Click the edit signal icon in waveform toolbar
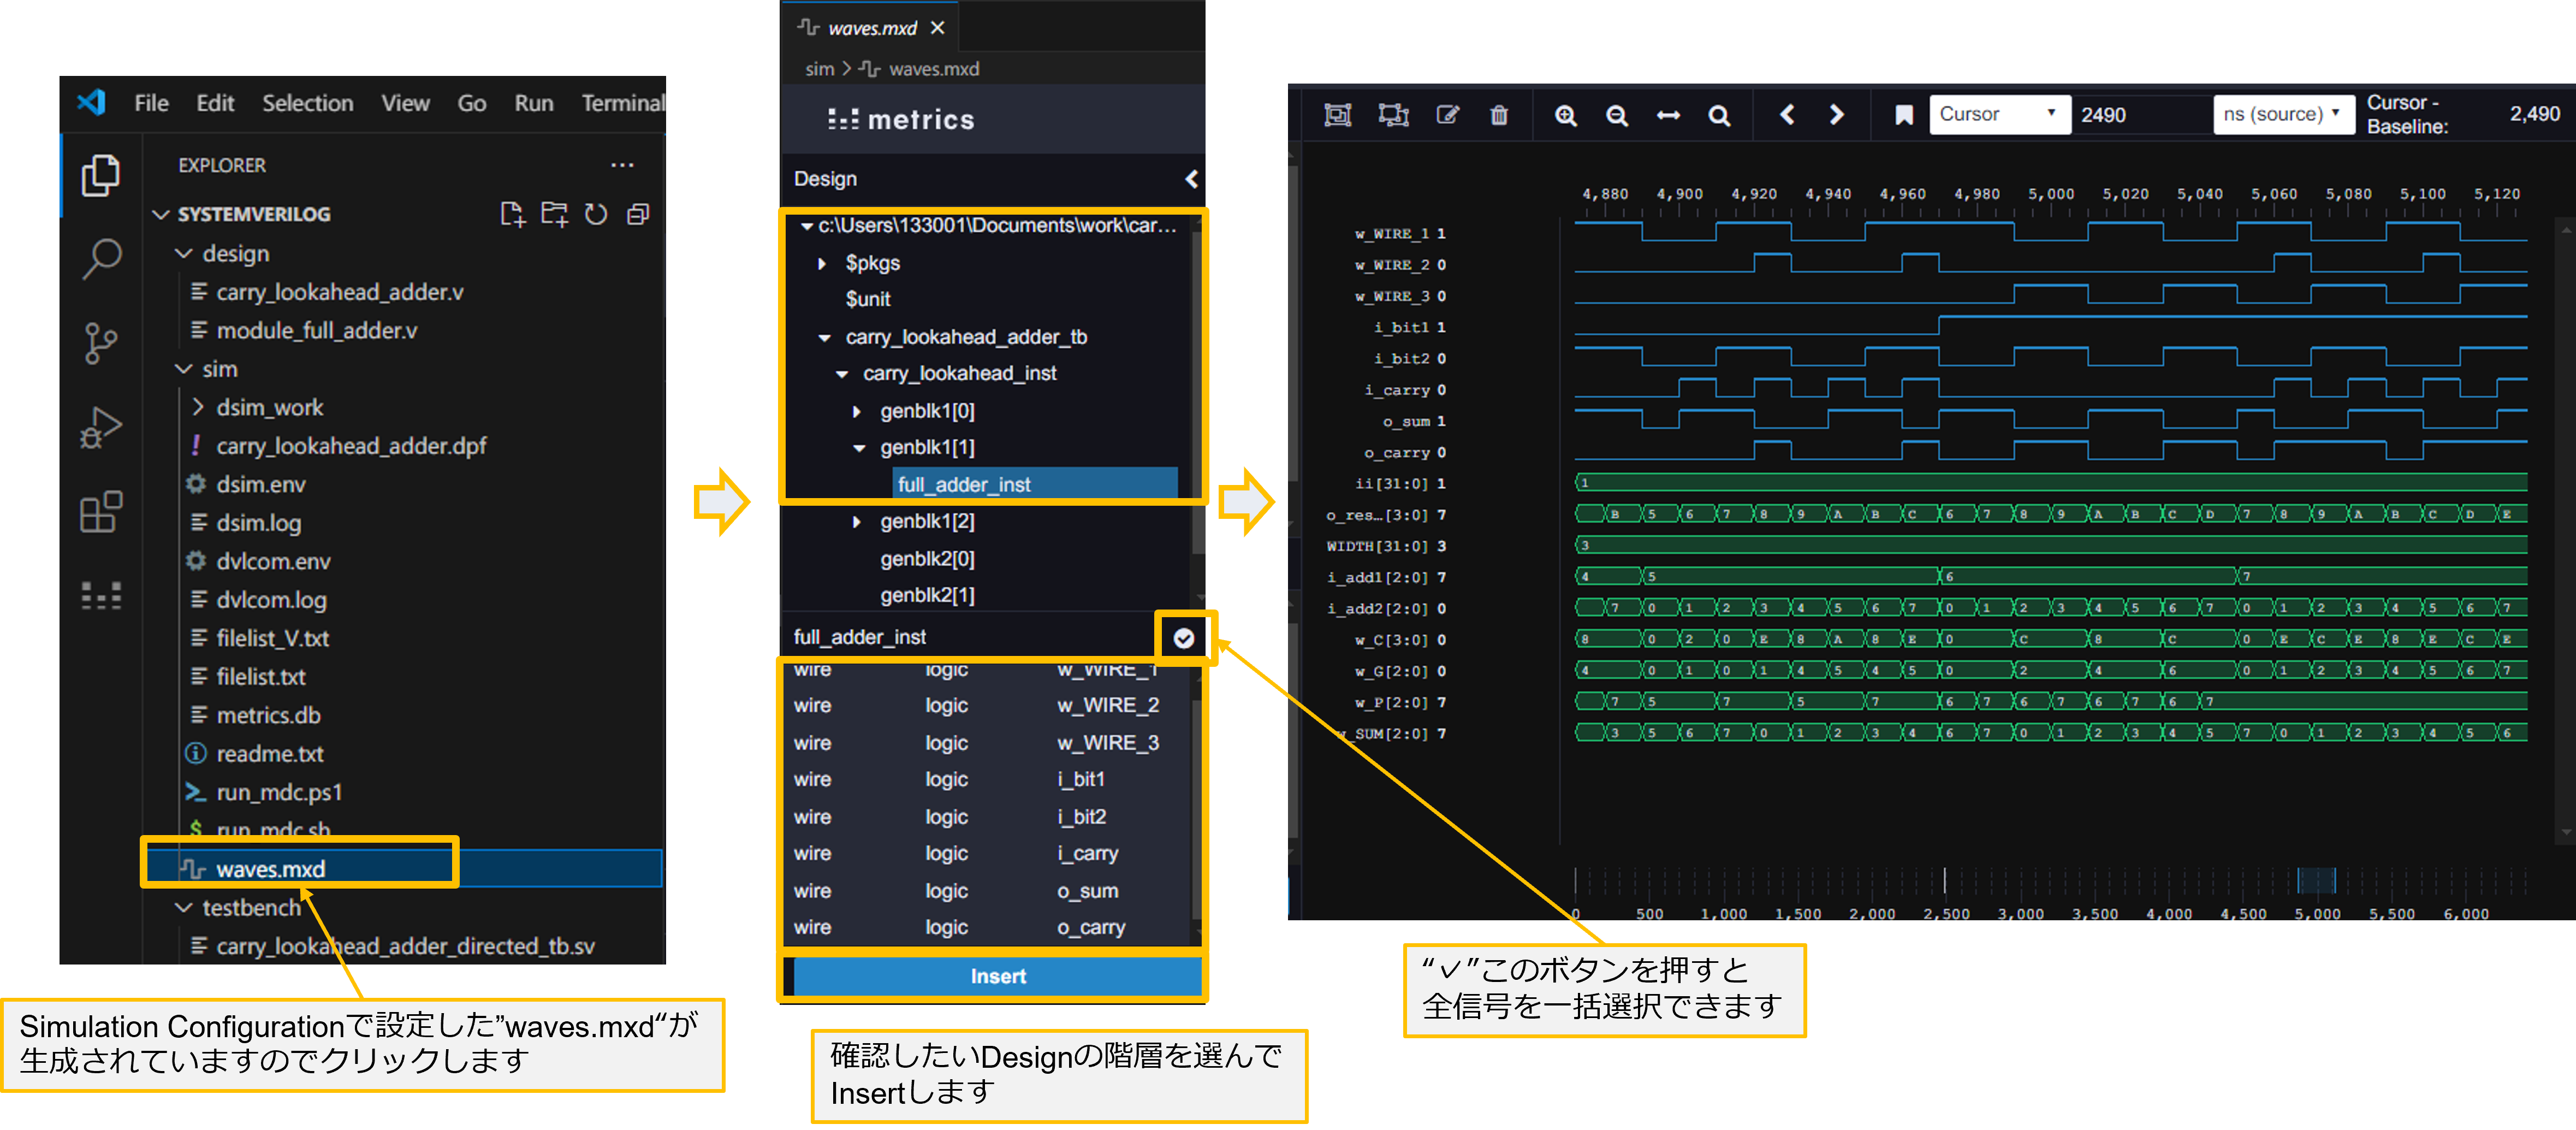The image size is (2576, 1130). coord(1447,115)
